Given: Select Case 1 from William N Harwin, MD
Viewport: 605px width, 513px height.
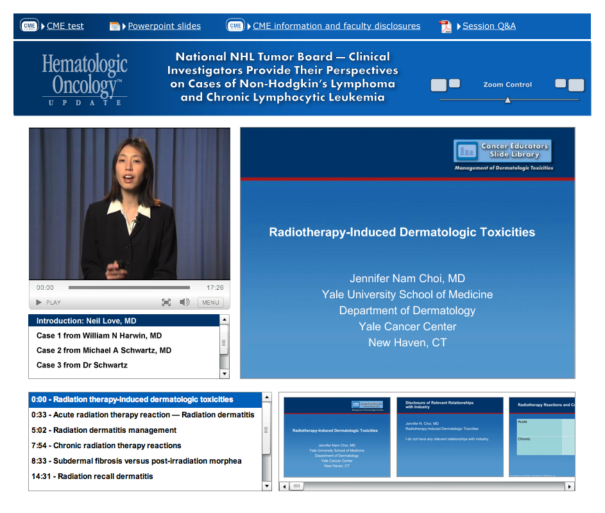Looking at the screenshot, I should 124,335.
